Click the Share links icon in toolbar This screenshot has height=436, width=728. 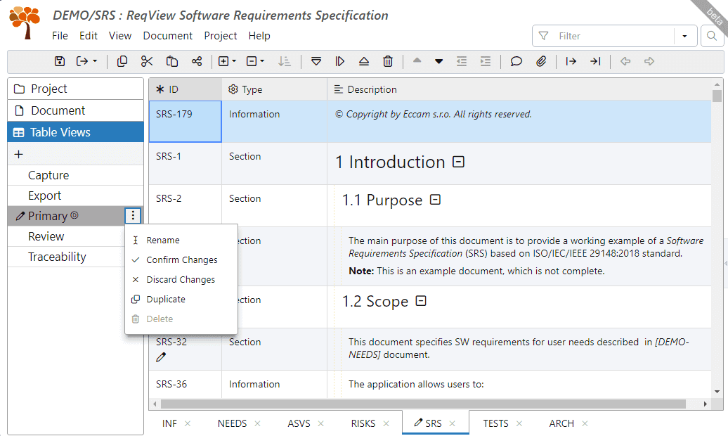(196, 61)
